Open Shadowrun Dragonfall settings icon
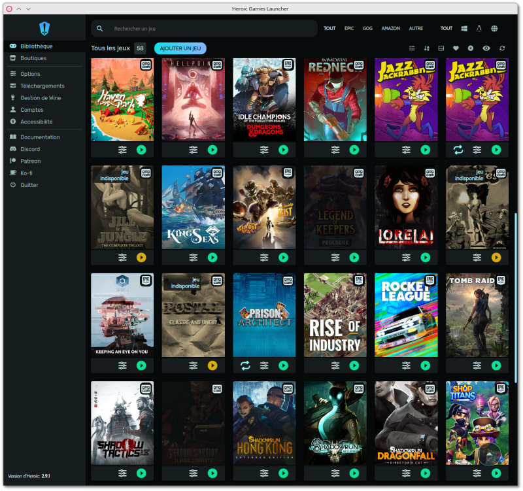 (x=406, y=473)
